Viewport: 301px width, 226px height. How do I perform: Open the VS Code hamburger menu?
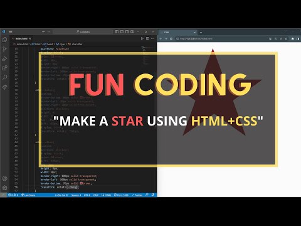click(11, 32)
